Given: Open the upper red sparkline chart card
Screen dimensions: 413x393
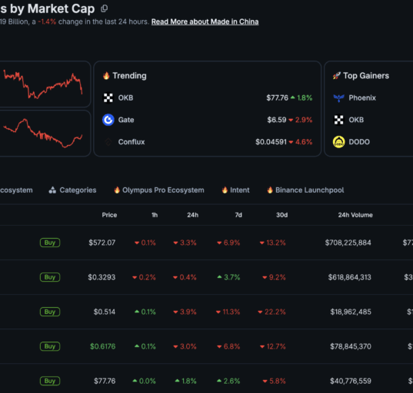Looking at the screenshot, I should (x=44, y=84).
